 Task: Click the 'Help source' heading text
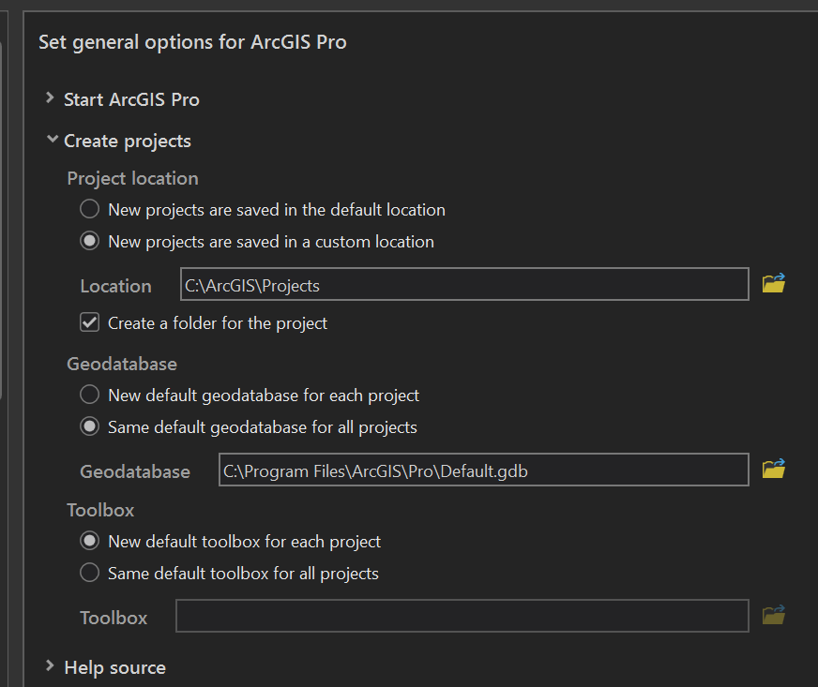pyautogui.click(x=114, y=667)
